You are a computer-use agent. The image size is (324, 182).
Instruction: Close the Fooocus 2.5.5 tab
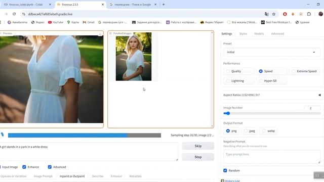pos(103,5)
